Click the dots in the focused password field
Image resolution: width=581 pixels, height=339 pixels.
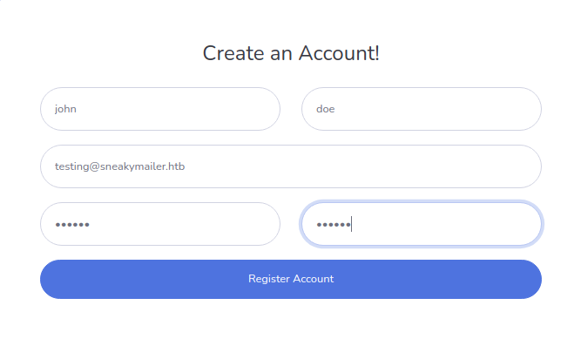(334, 224)
